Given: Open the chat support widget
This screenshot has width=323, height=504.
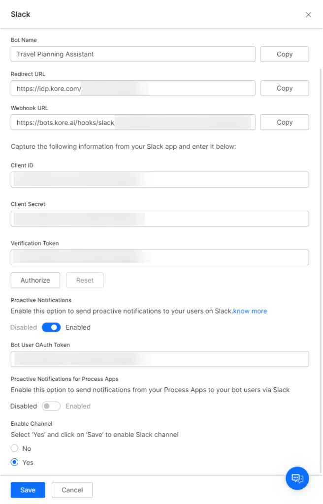Looking at the screenshot, I should click(x=297, y=478).
